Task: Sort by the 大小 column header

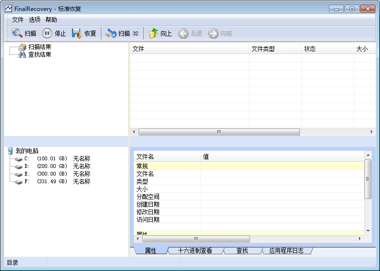Action: pyautogui.click(x=365, y=49)
